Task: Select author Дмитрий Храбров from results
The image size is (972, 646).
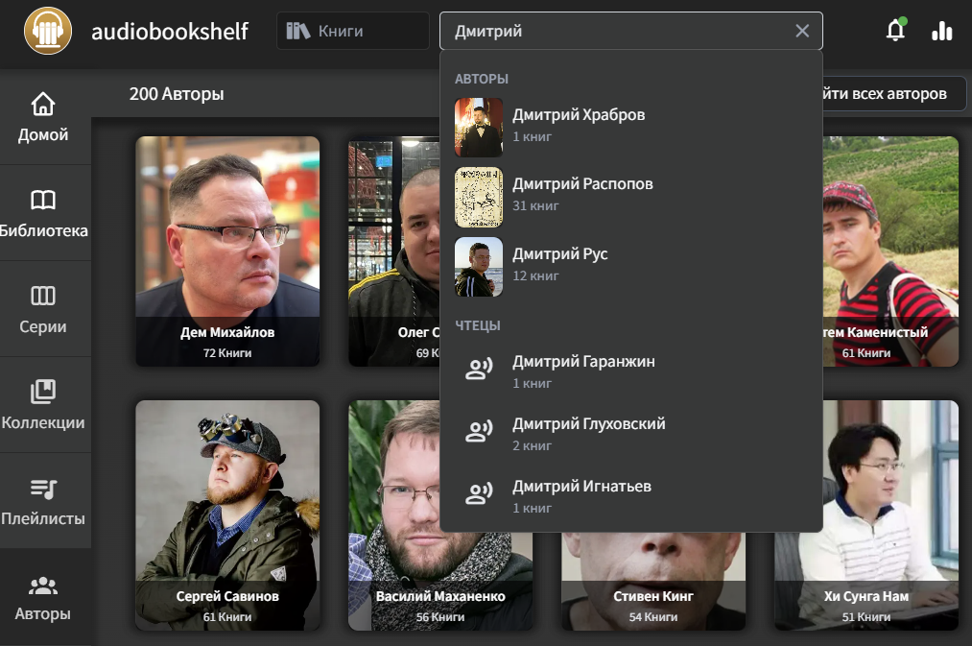Action: tap(578, 124)
